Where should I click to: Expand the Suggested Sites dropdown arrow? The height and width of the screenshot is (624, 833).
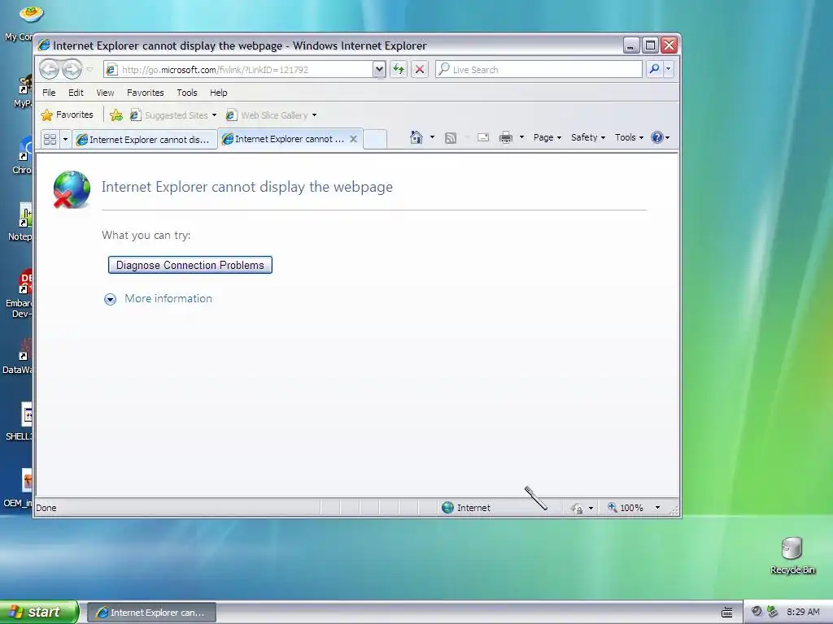(x=214, y=115)
